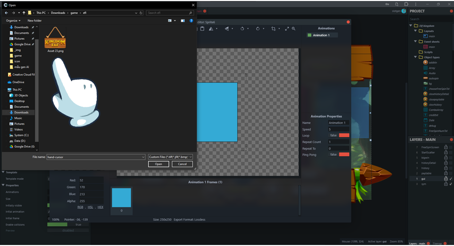Select Animation 1 in the Animations list
Image resolution: width=454 pixels, height=246 pixels.
point(322,35)
